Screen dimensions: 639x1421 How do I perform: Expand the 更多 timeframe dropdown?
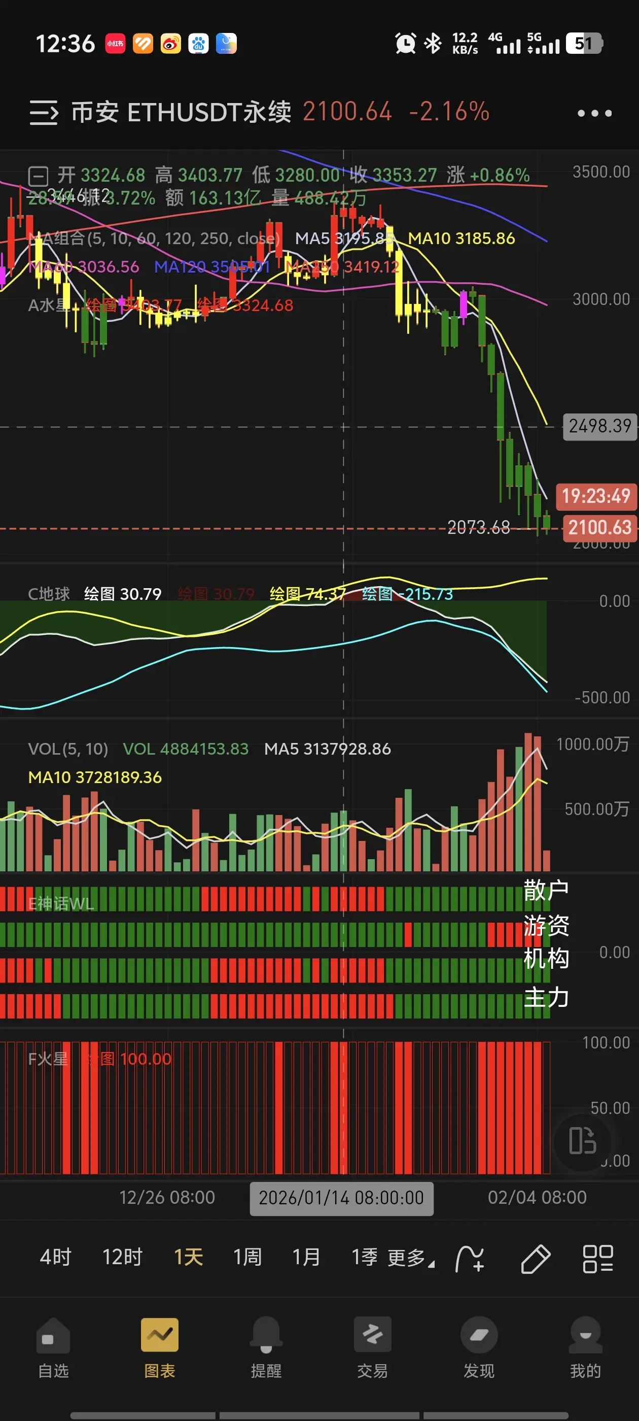click(411, 1258)
